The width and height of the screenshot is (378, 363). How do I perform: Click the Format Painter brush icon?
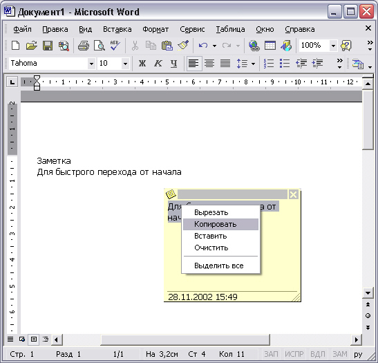click(x=183, y=46)
